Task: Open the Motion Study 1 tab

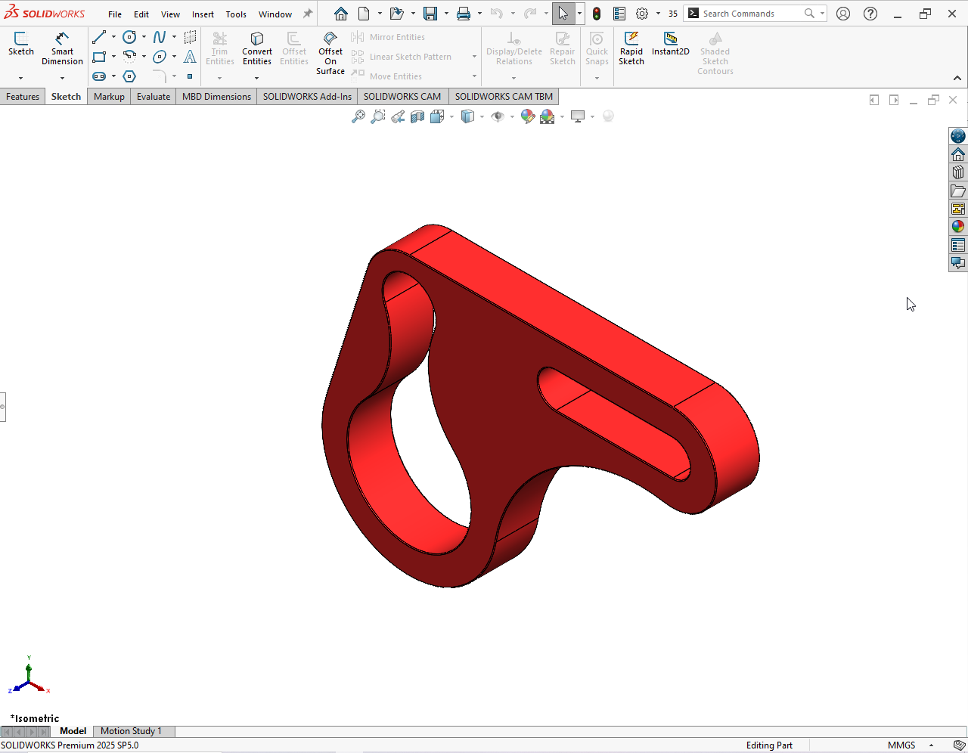Action: pos(131,731)
